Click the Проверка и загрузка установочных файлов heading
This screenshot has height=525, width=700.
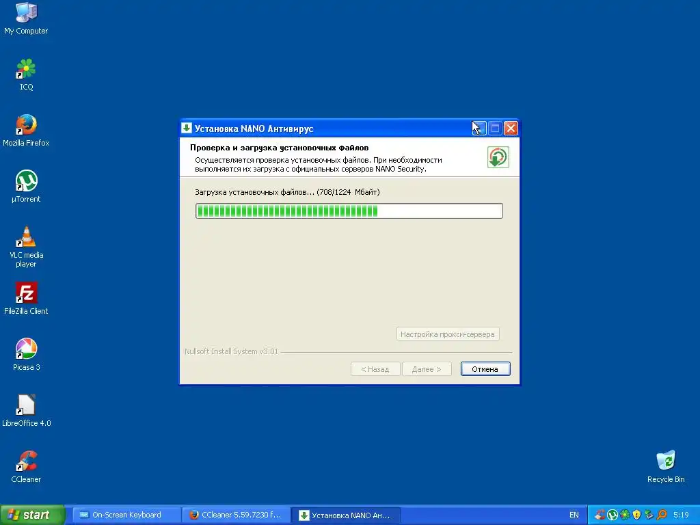(280, 148)
